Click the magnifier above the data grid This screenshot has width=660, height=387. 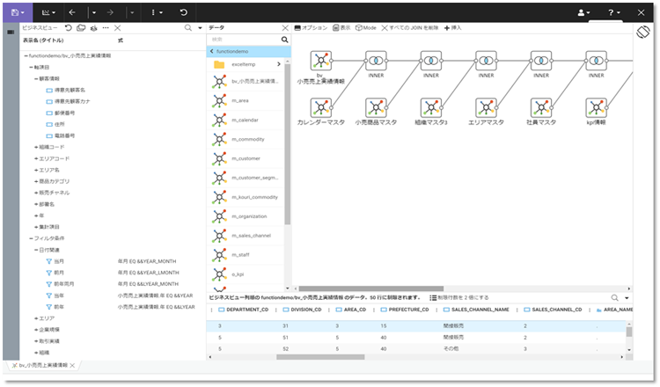pyautogui.click(x=614, y=298)
